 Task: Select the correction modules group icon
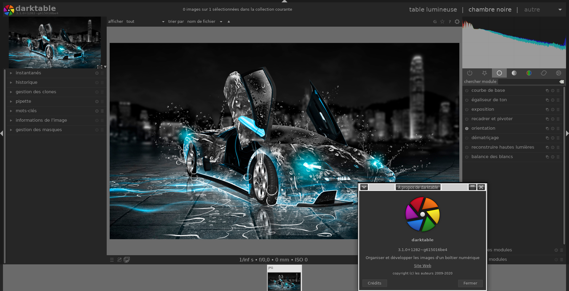point(544,73)
